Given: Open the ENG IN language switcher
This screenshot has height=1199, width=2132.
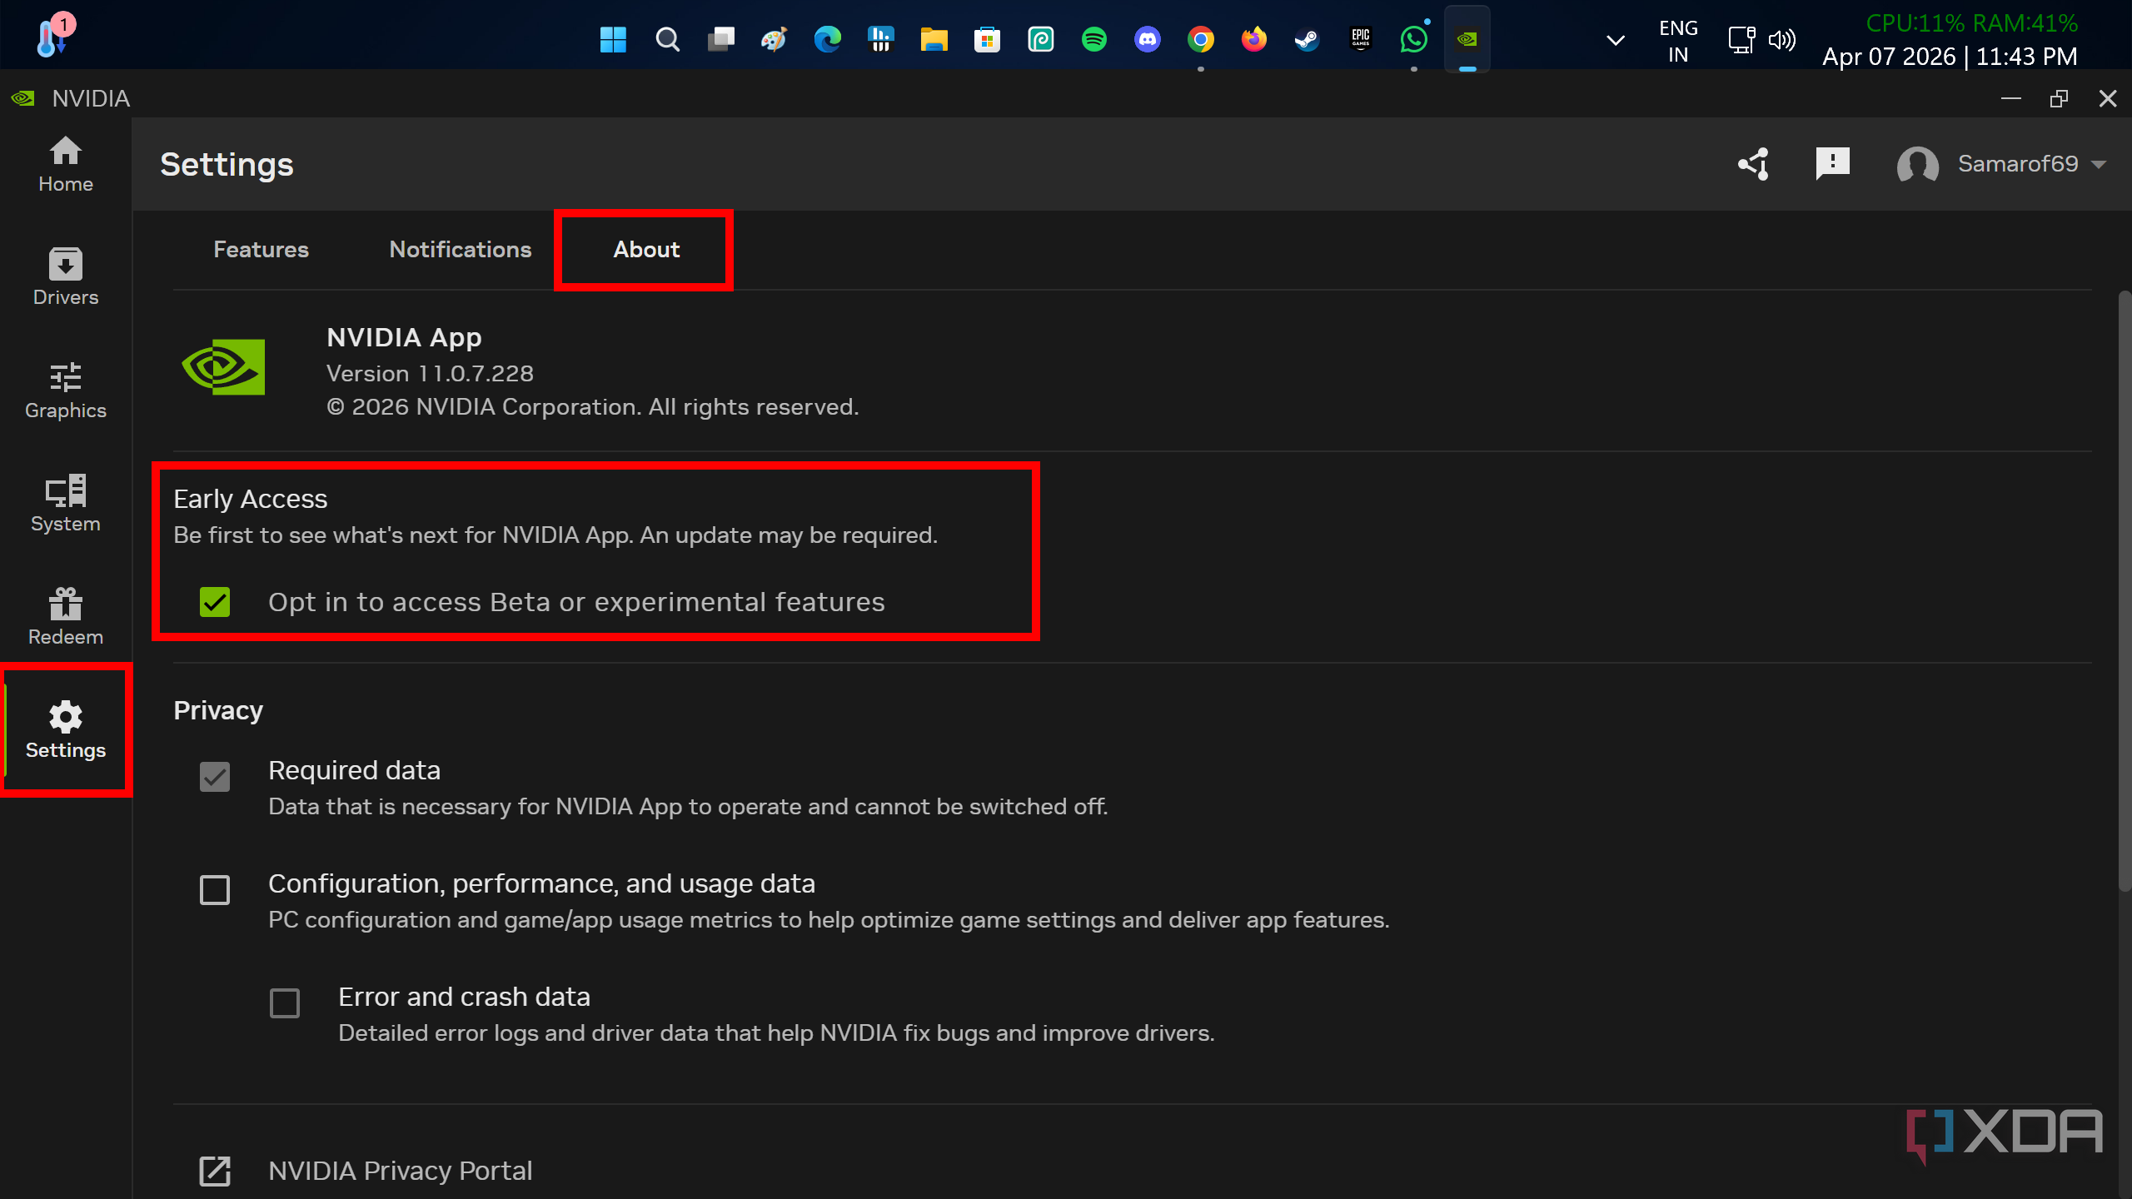Looking at the screenshot, I should 1677,41.
